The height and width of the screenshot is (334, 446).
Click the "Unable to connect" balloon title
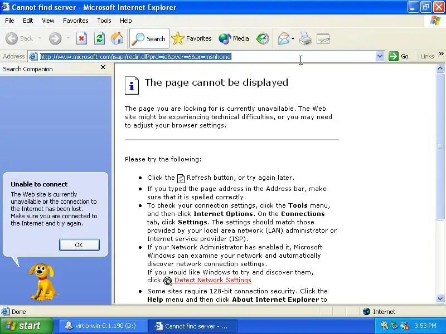(x=39, y=184)
